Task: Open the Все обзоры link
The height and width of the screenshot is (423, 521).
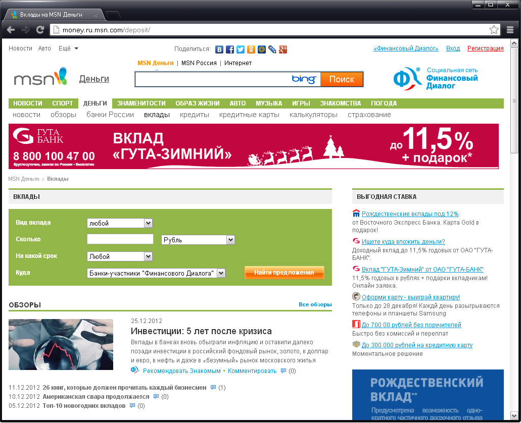Action: pyautogui.click(x=315, y=304)
